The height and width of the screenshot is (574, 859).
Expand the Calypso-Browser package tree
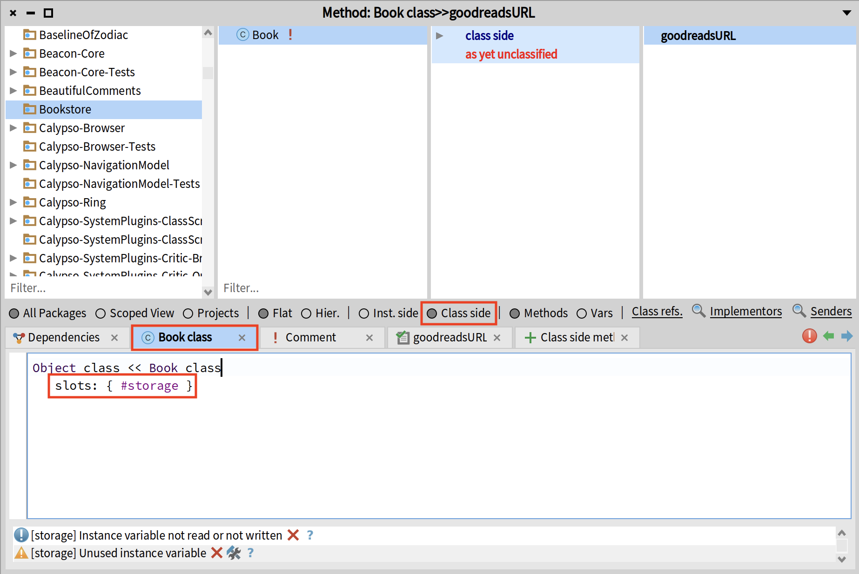click(x=13, y=128)
